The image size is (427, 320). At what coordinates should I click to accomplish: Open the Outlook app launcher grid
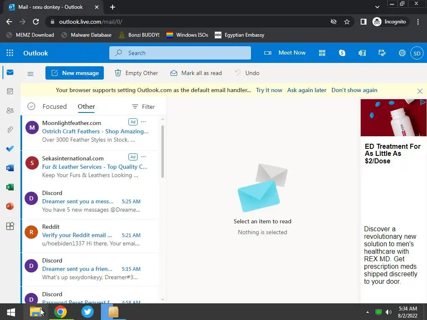point(10,53)
